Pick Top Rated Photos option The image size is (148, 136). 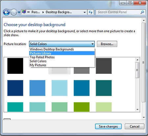click(x=62, y=57)
